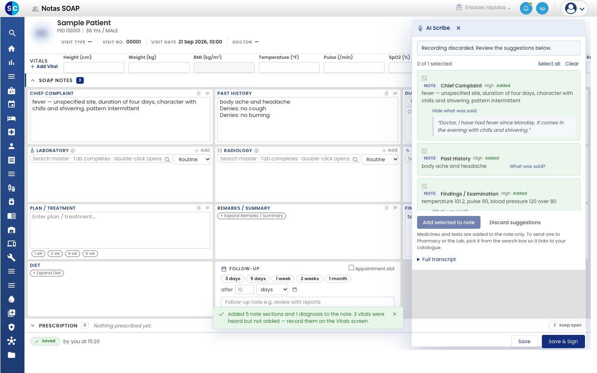Open the home icon in sidebar

pyautogui.click(x=12, y=48)
